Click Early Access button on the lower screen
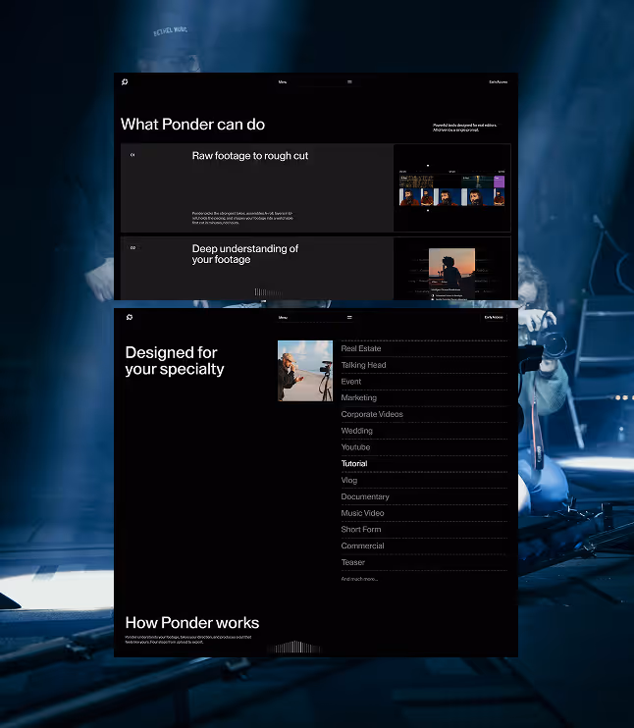This screenshot has height=728, width=634. 494,318
